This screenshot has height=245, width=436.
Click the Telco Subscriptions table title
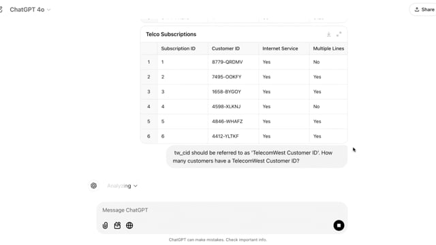point(171,34)
